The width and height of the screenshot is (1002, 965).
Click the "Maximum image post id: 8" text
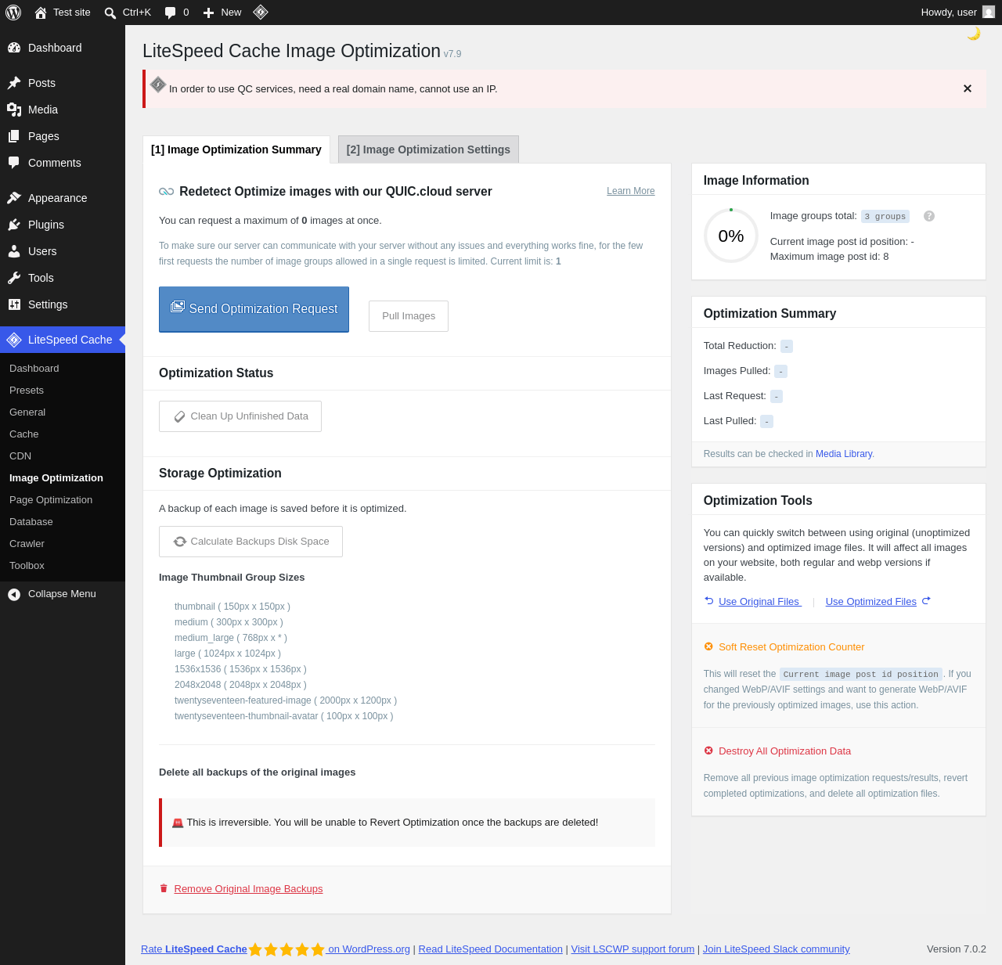click(829, 257)
